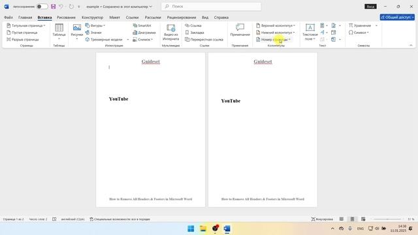Open the Файл menu tab
418x235 pixels.
[8, 18]
